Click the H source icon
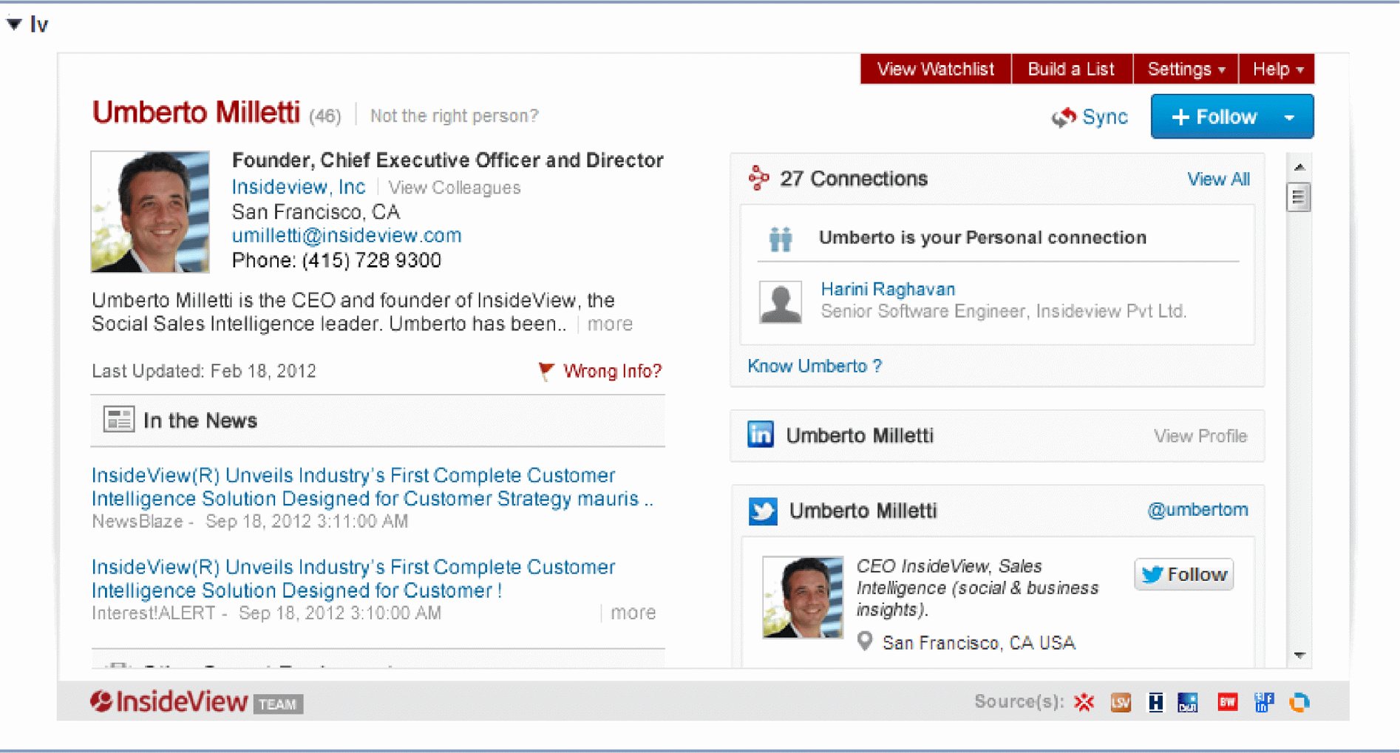 tap(1156, 703)
